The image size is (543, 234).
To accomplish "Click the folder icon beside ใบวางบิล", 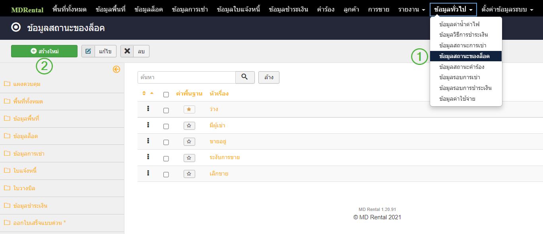I will [7, 188].
